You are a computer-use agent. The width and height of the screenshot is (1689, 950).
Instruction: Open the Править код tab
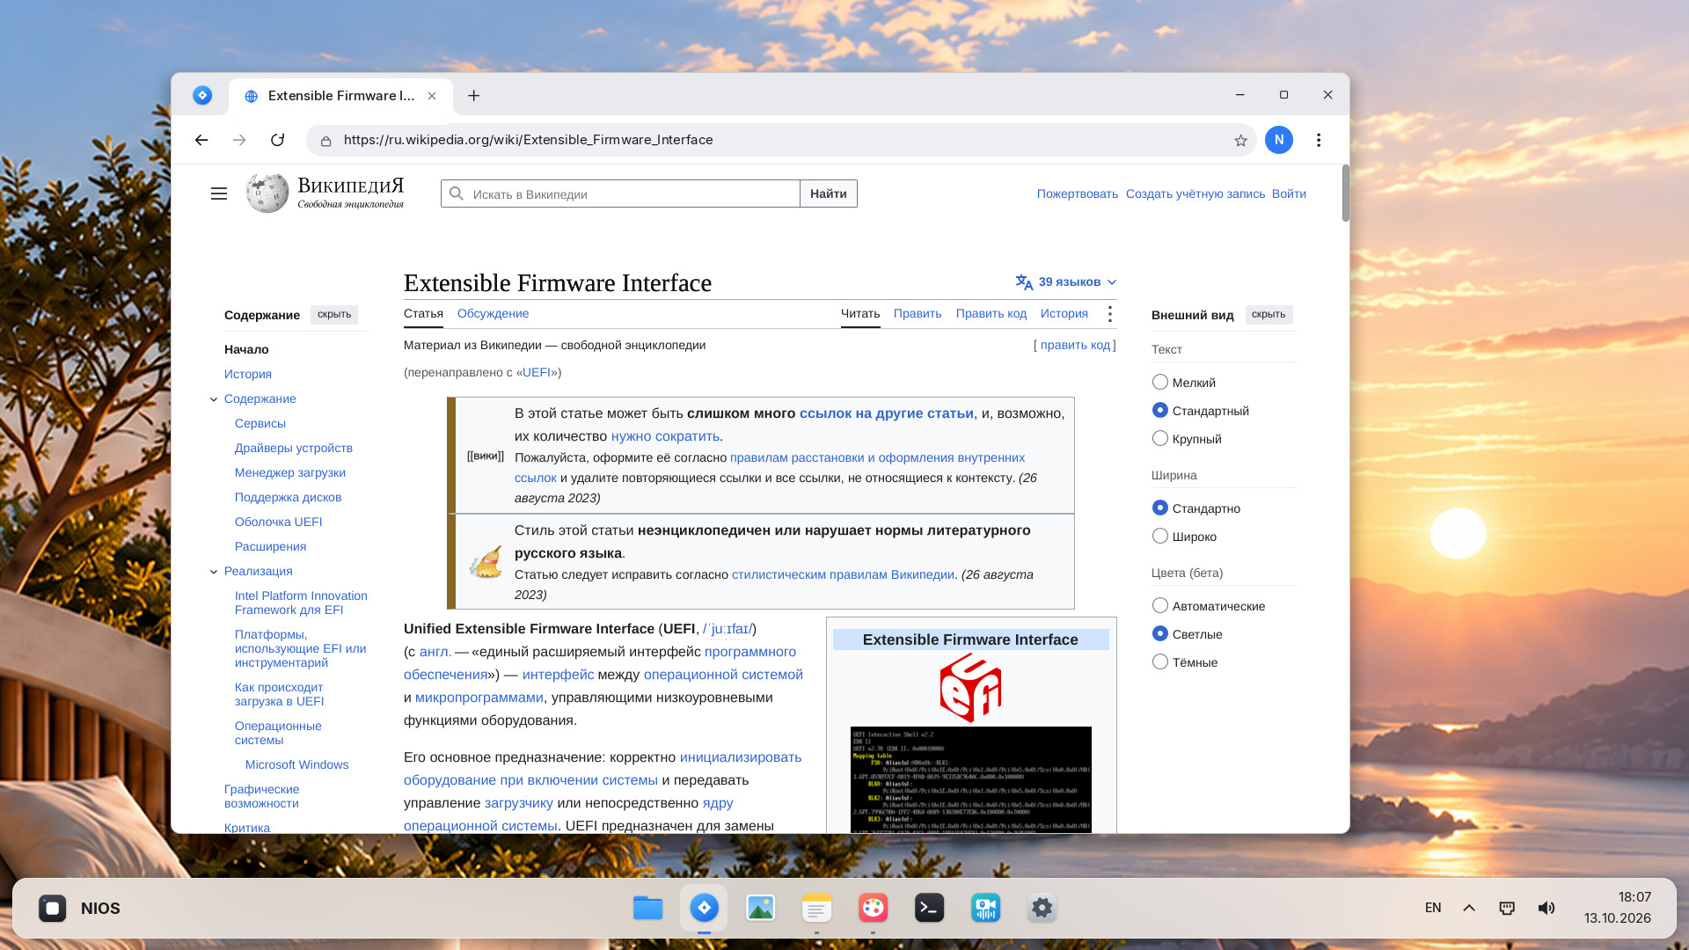point(991,313)
